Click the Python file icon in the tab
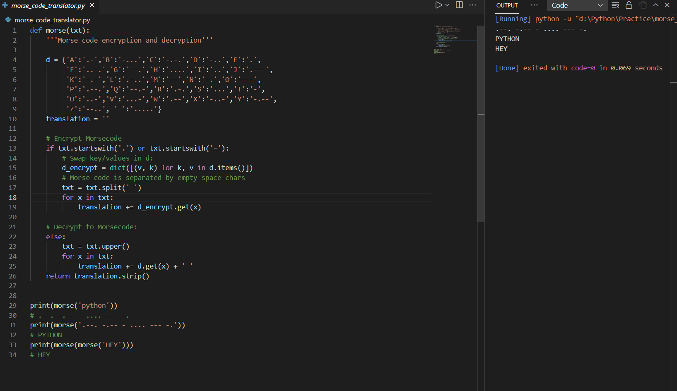 5,5
